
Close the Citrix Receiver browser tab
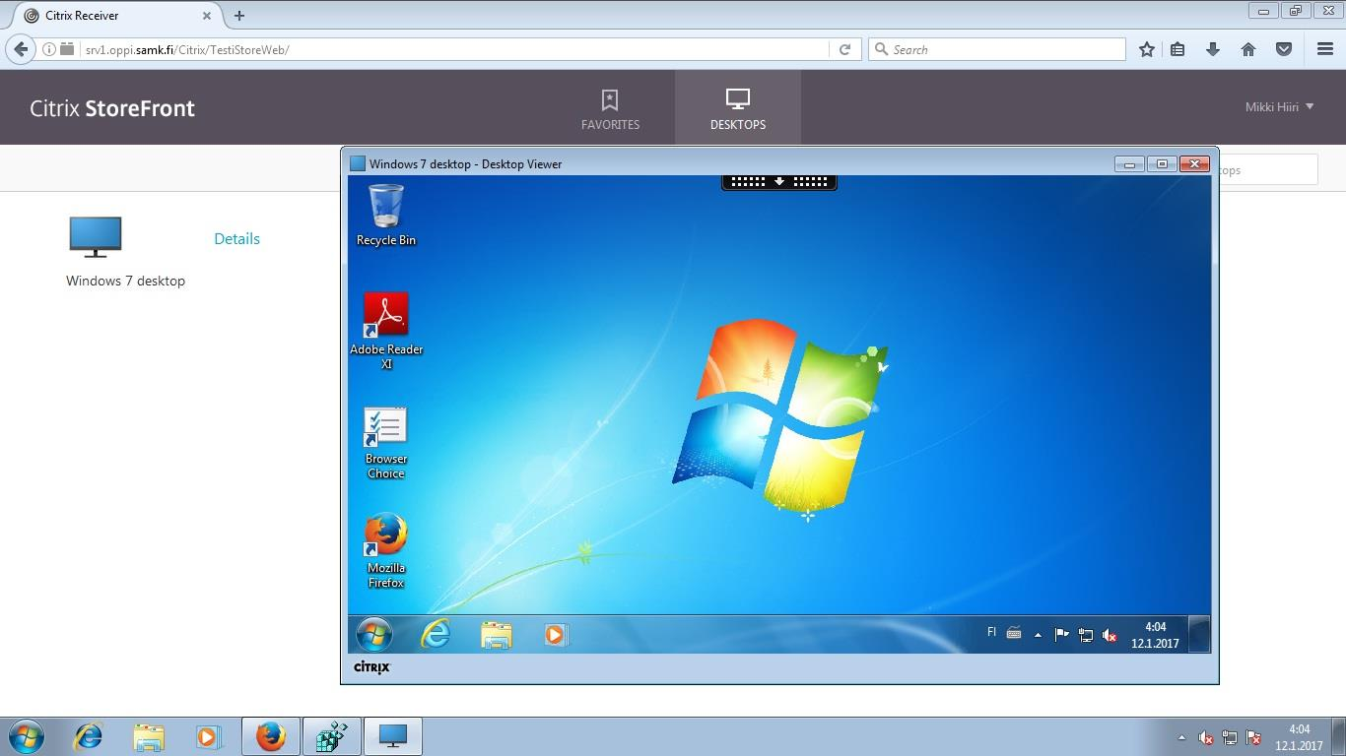click(x=207, y=16)
